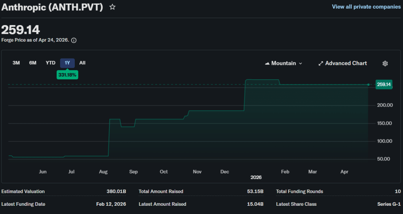Click the Feb month axis label
This screenshot has height=214, width=403.
click(x=285, y=172)
